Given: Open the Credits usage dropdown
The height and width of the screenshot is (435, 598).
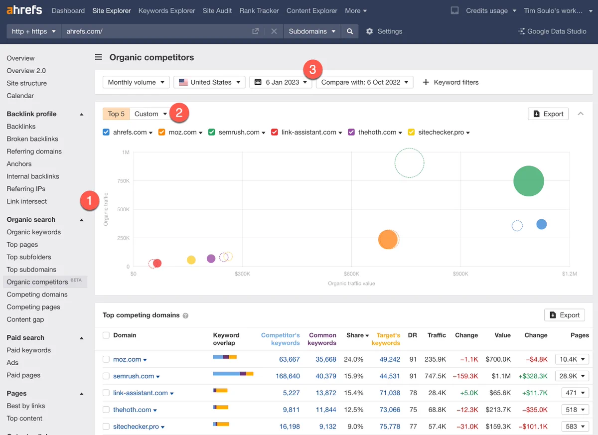Looking at the screenshot, I should (x=491, y=10).
